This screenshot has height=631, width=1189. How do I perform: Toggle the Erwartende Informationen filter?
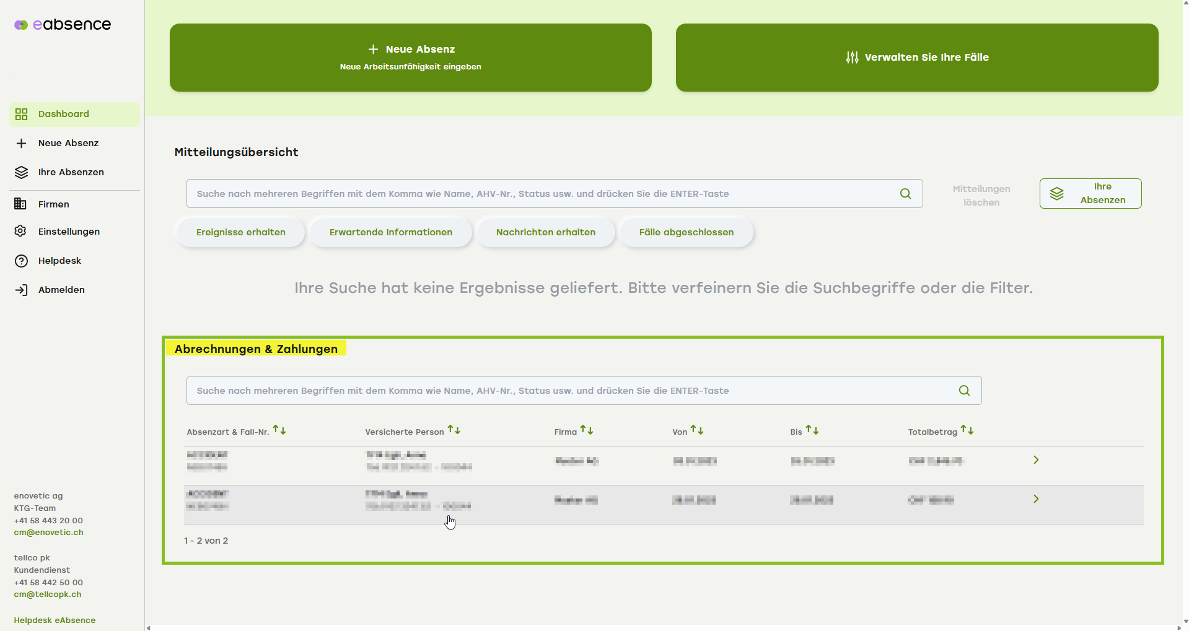pos(390,232)
